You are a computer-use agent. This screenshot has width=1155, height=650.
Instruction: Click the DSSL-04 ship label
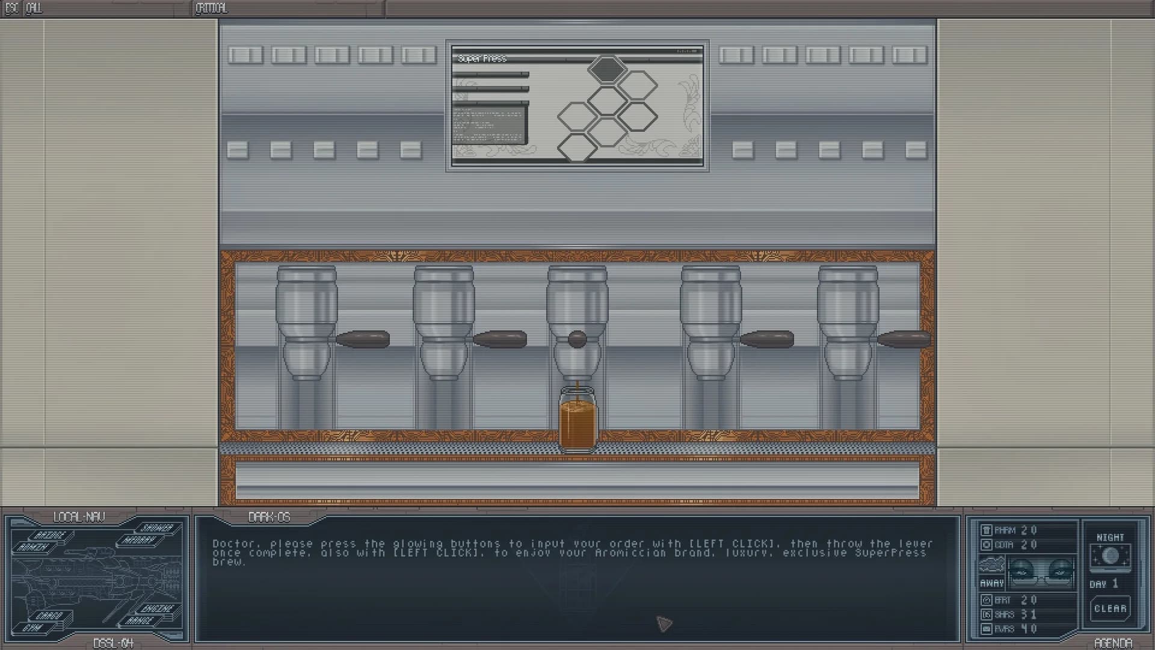click(x=114, y=643)
